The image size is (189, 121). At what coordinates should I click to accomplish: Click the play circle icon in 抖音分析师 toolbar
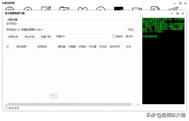(x=101, y=9)
